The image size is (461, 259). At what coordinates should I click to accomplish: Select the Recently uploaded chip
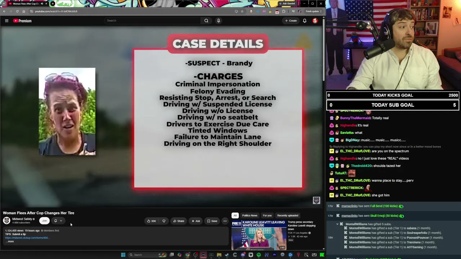[288, 215]
